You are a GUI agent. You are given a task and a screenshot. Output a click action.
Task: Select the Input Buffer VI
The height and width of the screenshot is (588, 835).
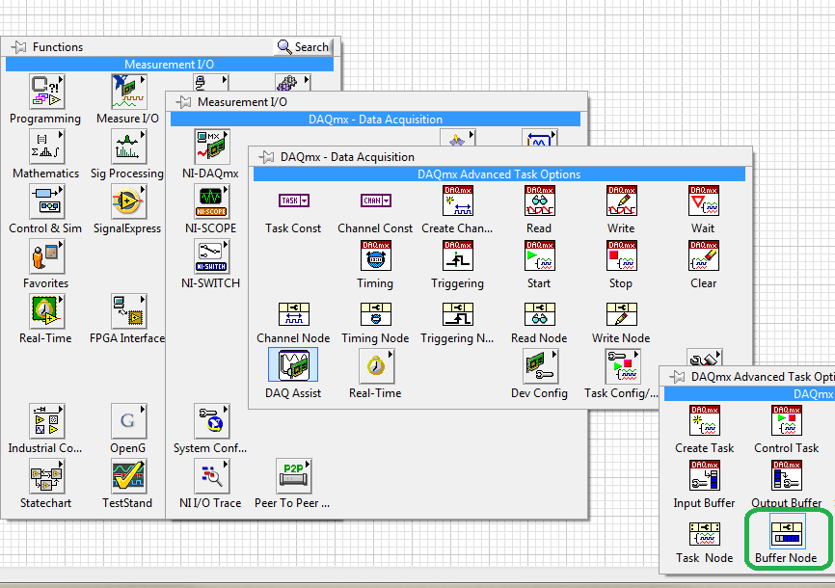[x=705, y=475]
